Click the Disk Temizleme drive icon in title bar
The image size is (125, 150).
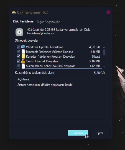coord(14,12)
